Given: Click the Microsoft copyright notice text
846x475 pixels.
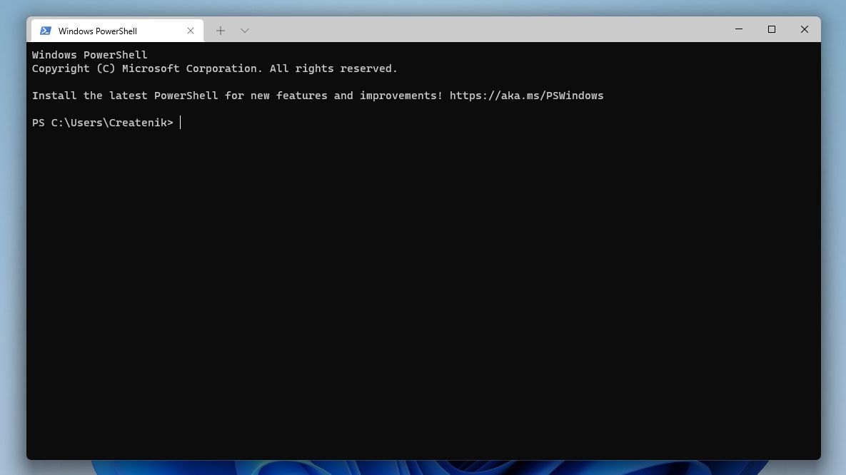Looking at the screenshot, I should coord(214,68).
